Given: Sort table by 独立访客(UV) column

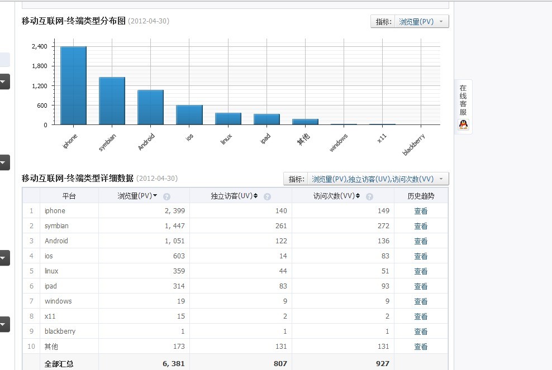Looking at the screenshot, I should 234,196.
